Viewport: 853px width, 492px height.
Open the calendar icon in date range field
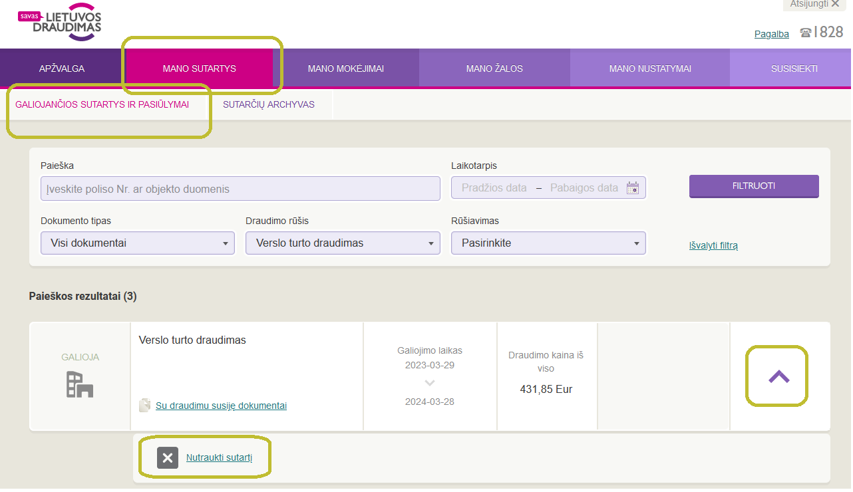pyautogui.click(x=632, y=188)
